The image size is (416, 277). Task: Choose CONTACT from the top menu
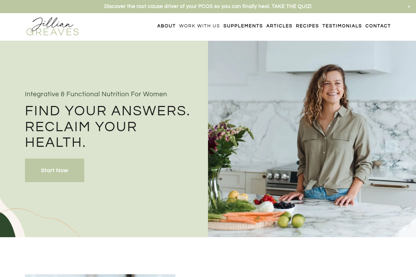[378, 26]
